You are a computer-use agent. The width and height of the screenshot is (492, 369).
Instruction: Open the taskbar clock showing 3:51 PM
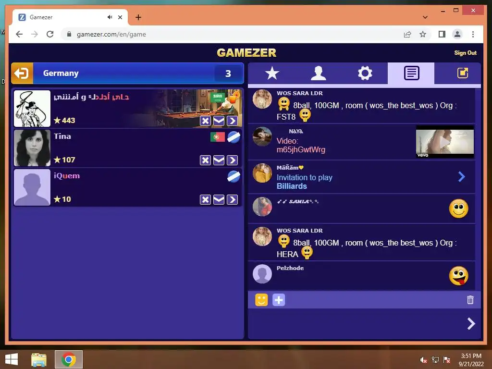click(x=471, y=359)
